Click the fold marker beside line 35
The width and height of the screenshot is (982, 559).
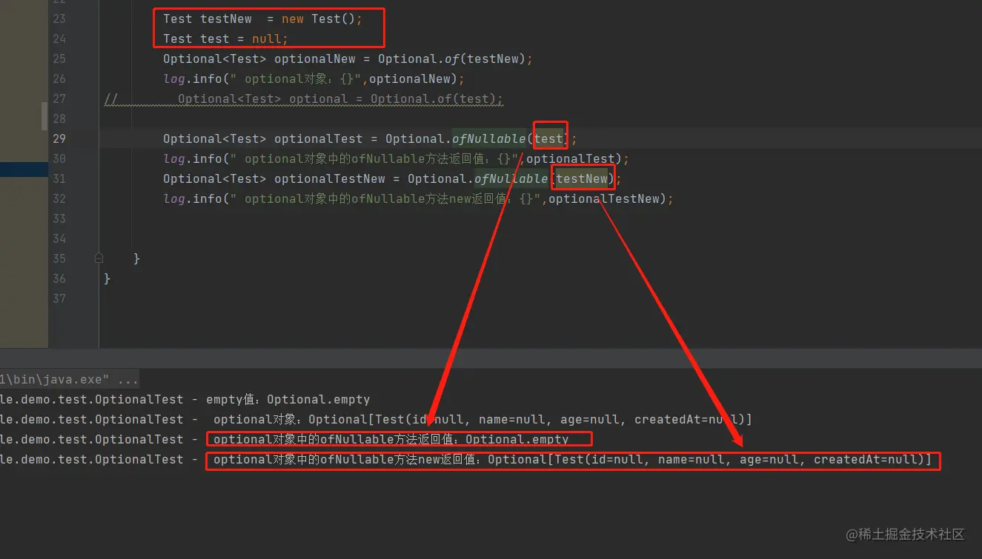[x=99, y=258]
